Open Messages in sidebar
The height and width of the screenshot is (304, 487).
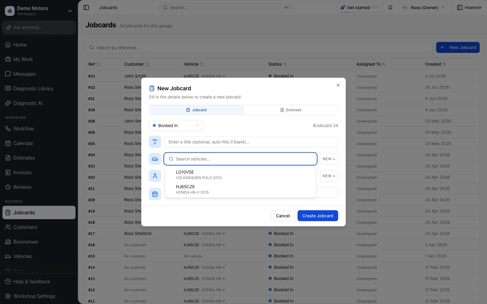click(39, 74)
